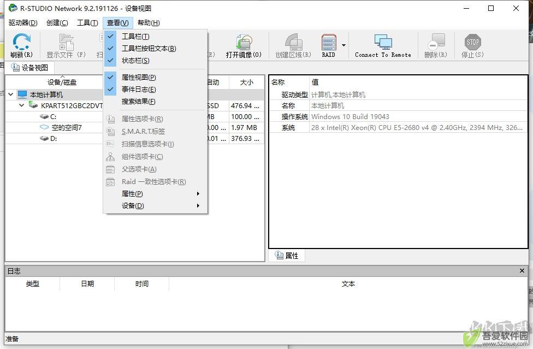Image resolution: width=533 pixels, height=349 pixels.
Task: Click the 1.97 MB size cell
Action: click(245, 127)
